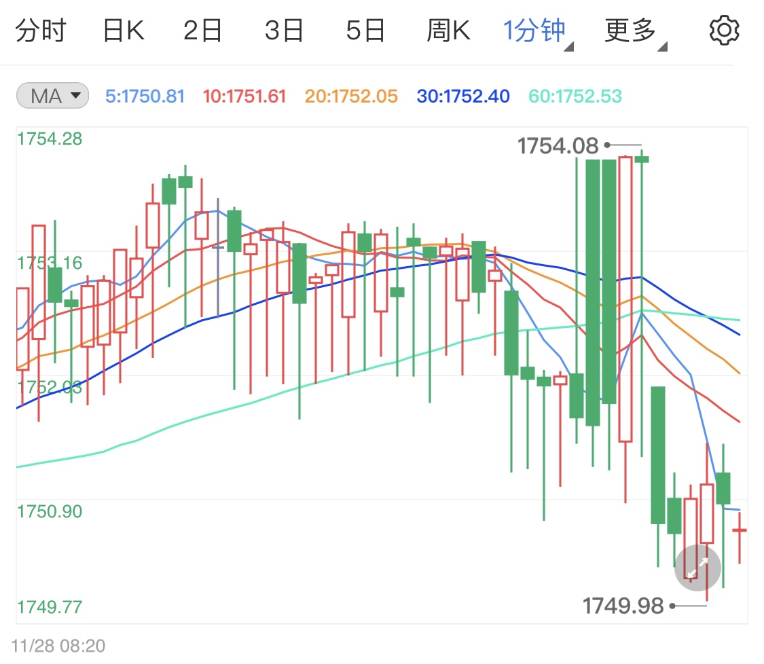Select the 3日 chart tab
The image size is (764, 664).
coord(284,31)
